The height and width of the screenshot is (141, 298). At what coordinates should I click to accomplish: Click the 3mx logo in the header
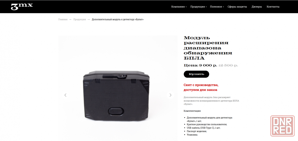click(22, 7)
